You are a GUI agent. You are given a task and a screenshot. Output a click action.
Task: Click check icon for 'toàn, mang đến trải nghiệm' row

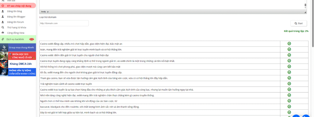(289, 49)
